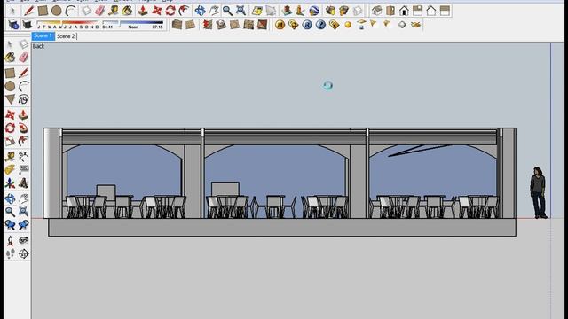Select the Polygon tool
568x319 pixels.
[10, 99]
